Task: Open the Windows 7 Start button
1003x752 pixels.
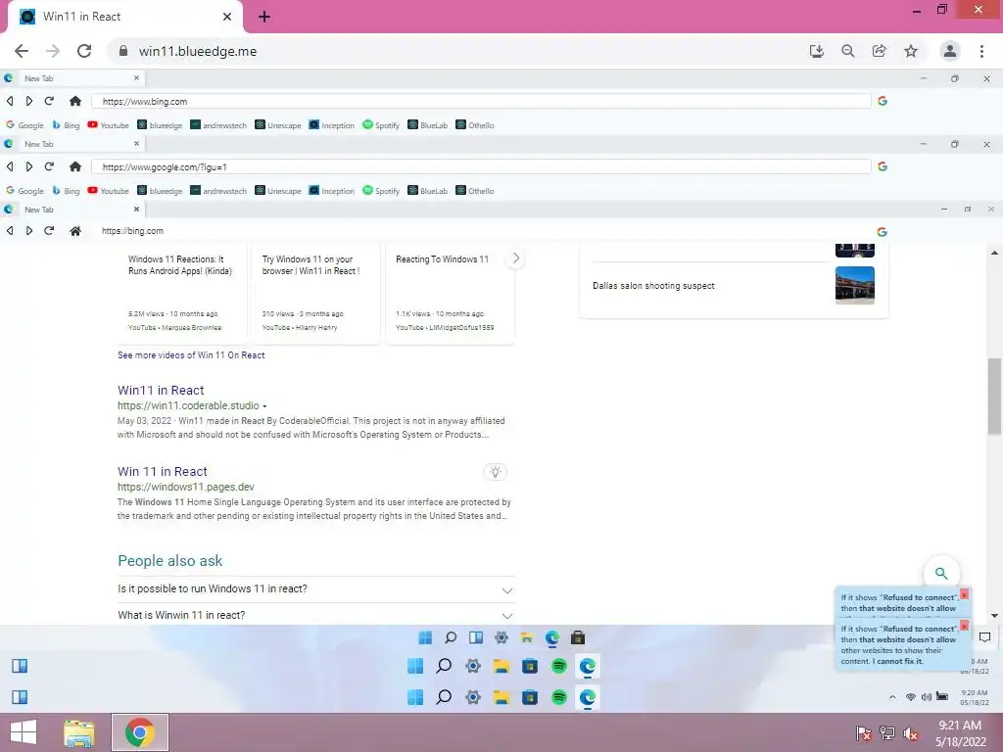Action: coord(24,732)
